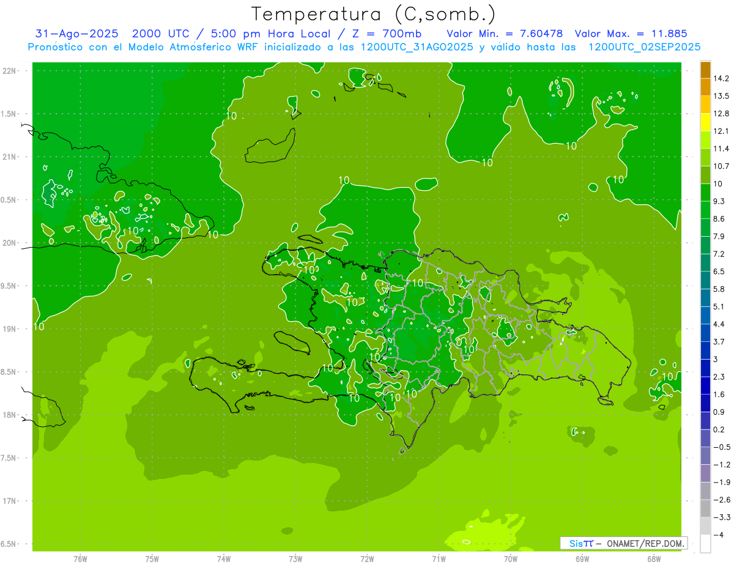
Task: Click the 17N latitude axis label
Action: 9,501
